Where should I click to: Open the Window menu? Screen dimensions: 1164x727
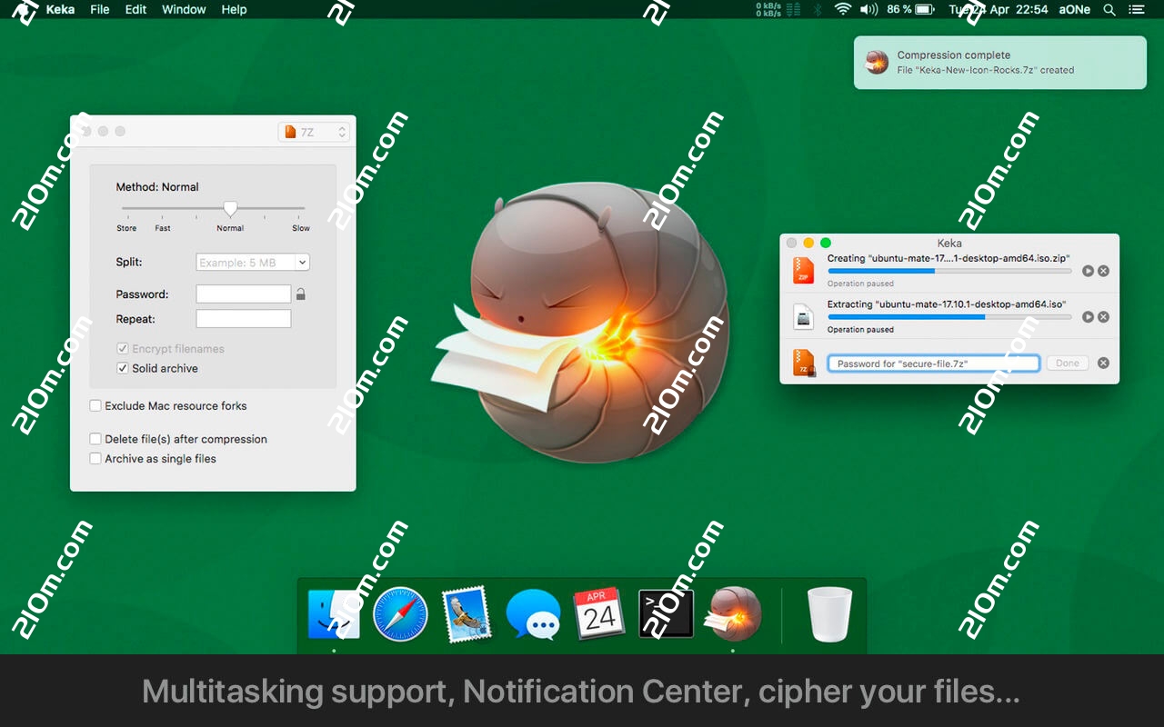click(184, 10)
